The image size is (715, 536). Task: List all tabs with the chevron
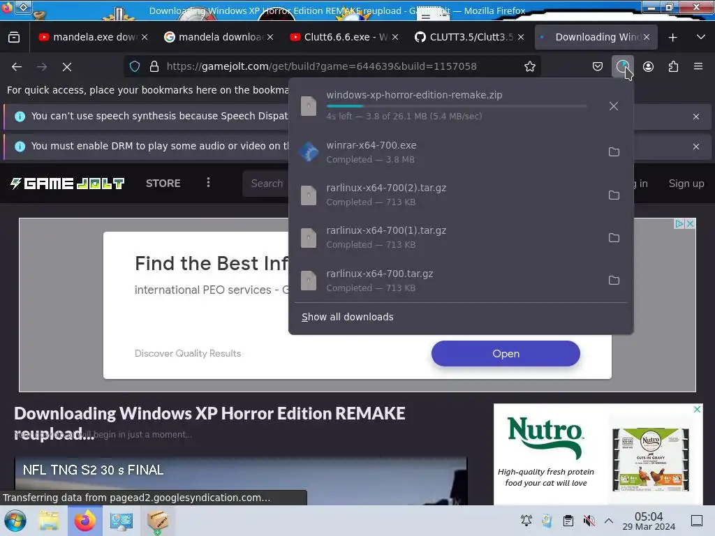(701, 38)
